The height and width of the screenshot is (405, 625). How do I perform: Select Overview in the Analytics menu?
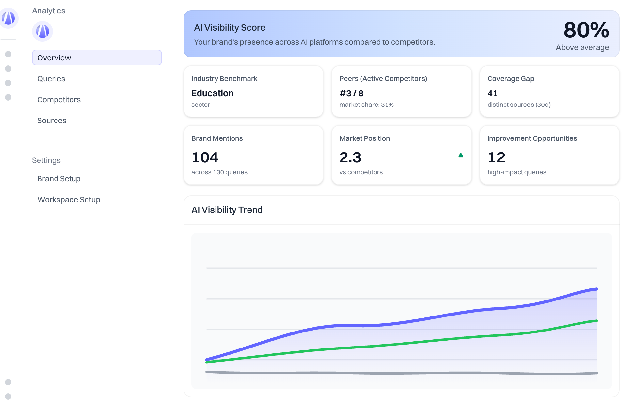tap(97, 58)
